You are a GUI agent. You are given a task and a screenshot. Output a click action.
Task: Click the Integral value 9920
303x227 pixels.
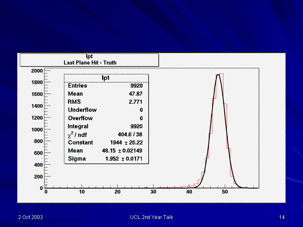136,126
